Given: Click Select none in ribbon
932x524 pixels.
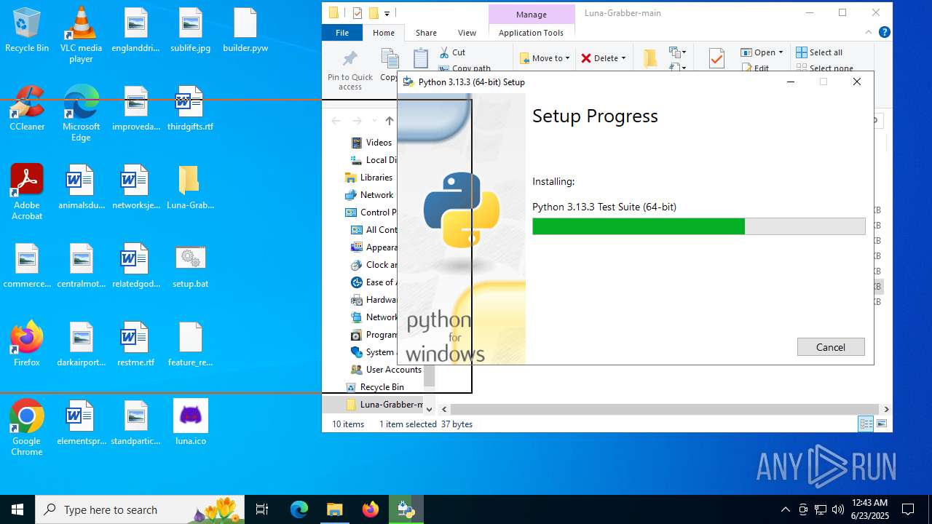Looking at the screenshot, I should [x=824, y=68].
